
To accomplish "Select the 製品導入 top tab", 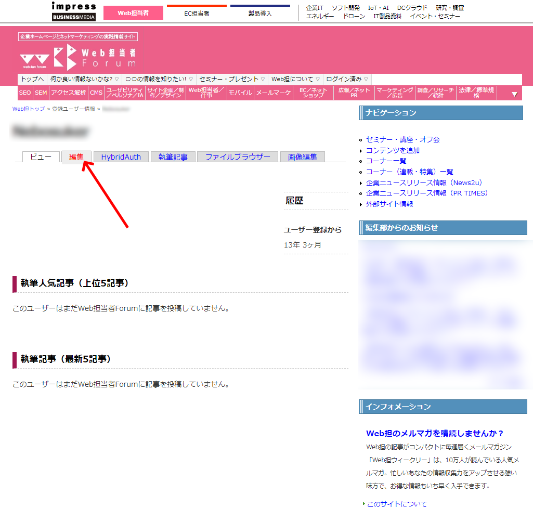I will (260, 13).
